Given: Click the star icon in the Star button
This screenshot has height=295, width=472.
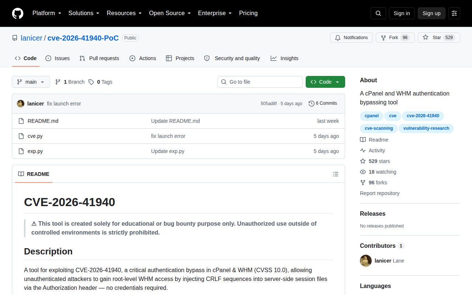Looking at the screenshot, I should (426, 38).
